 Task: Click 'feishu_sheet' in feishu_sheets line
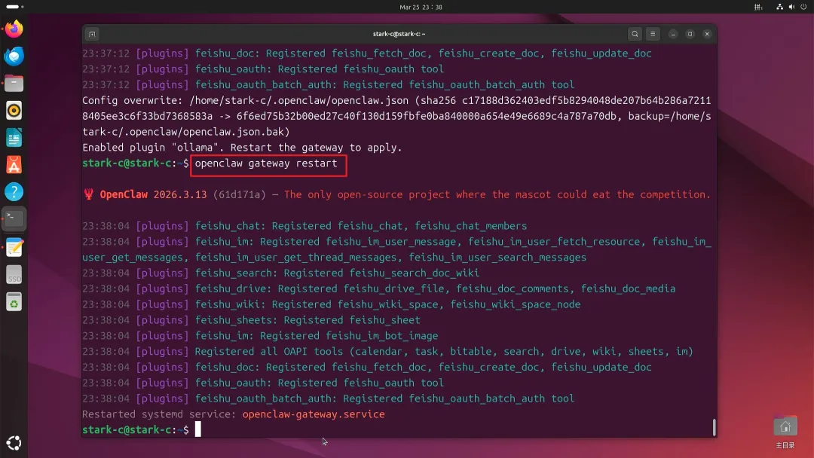pos(384,320)
